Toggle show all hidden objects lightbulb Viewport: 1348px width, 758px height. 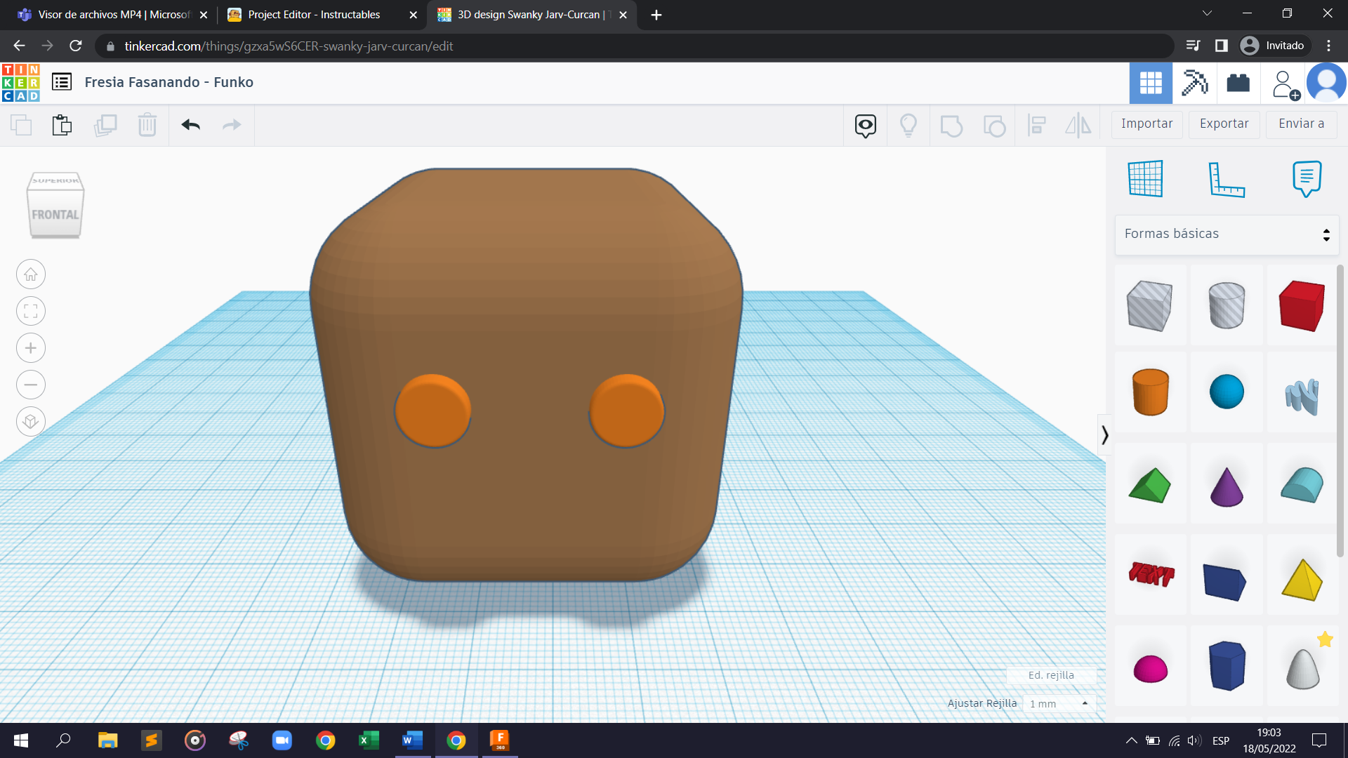coord(908,125)
